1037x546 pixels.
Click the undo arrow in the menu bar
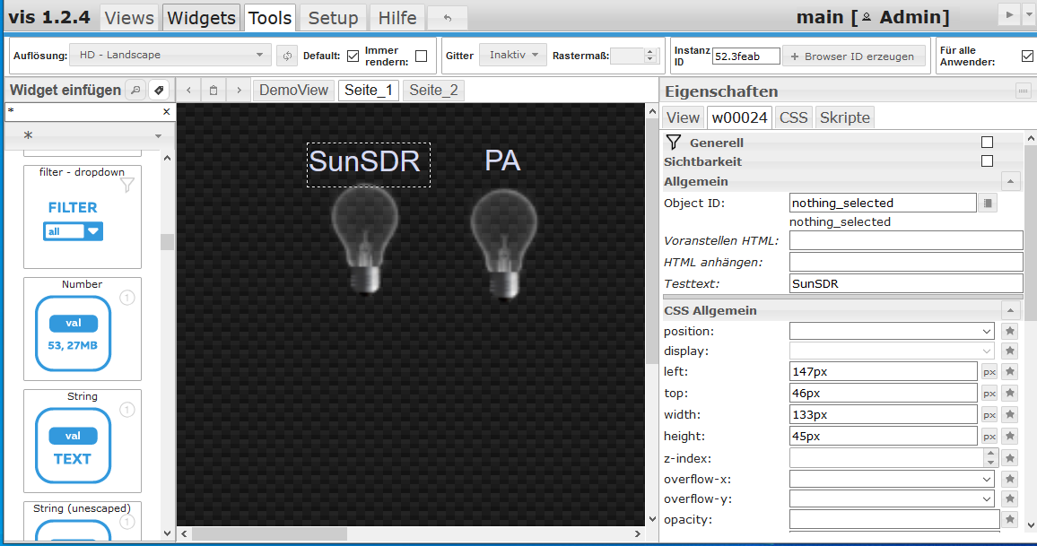coord(447,17)
